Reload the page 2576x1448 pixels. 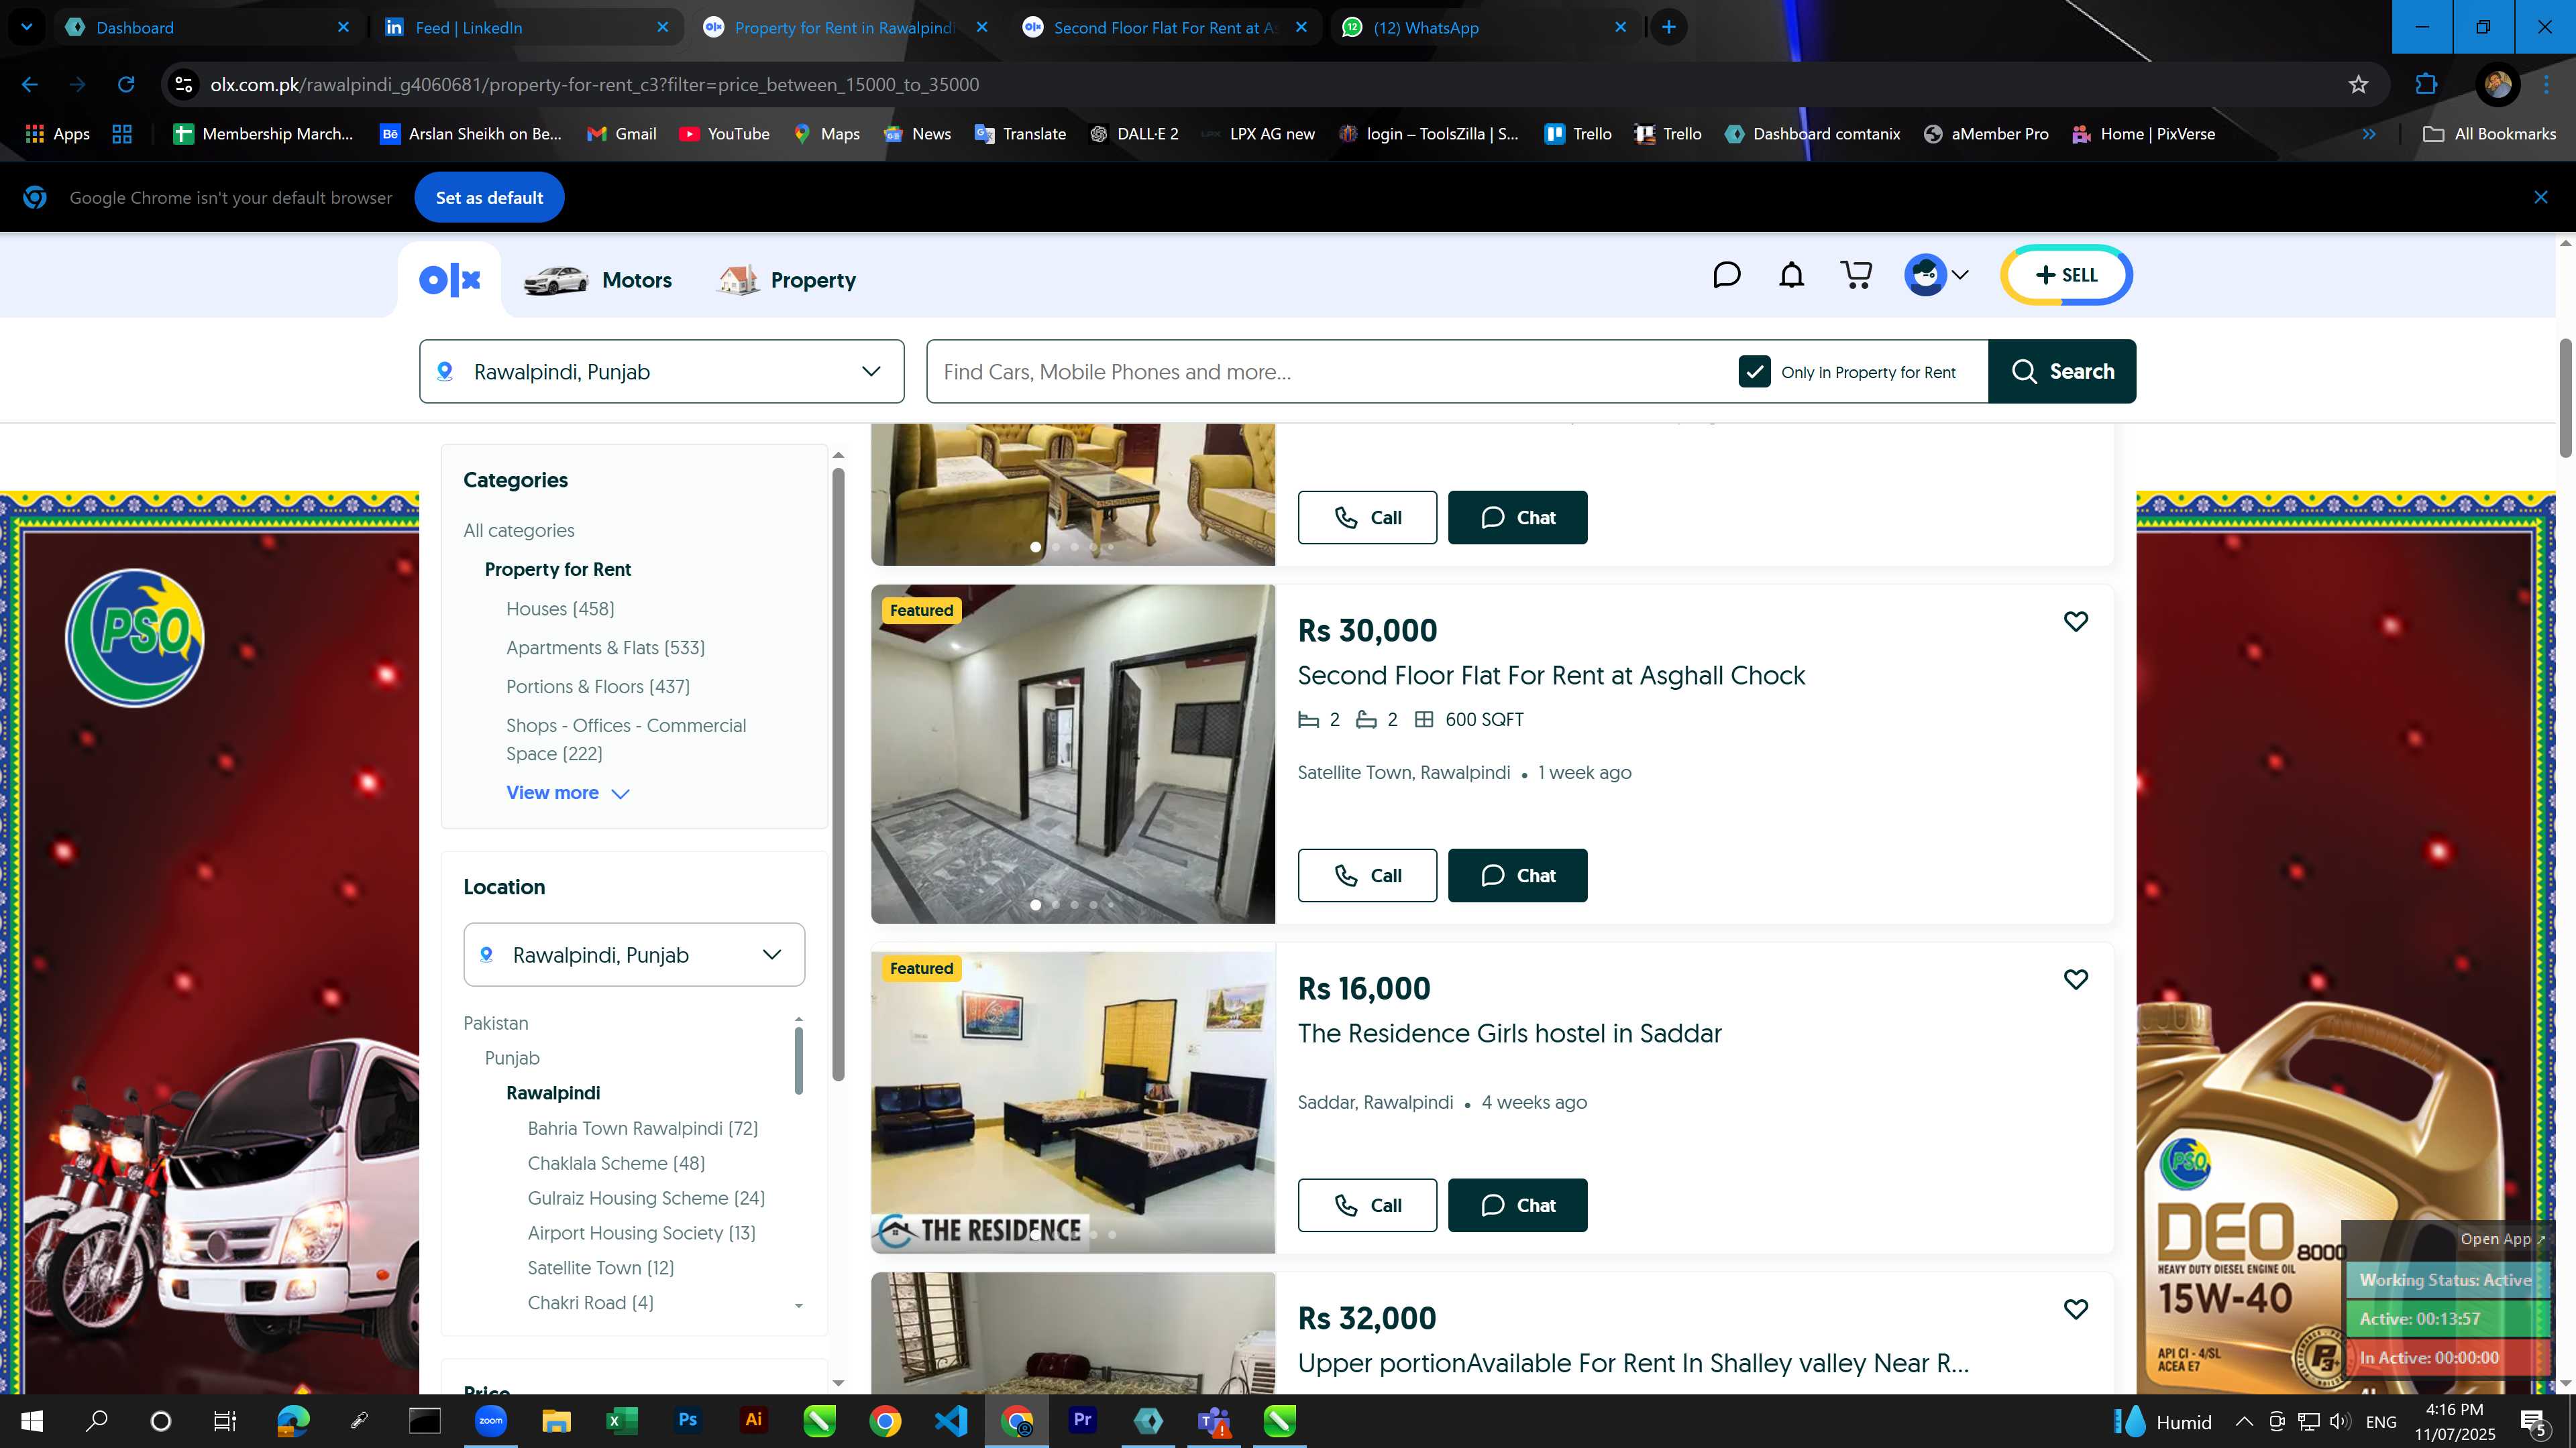click(126, 85)
